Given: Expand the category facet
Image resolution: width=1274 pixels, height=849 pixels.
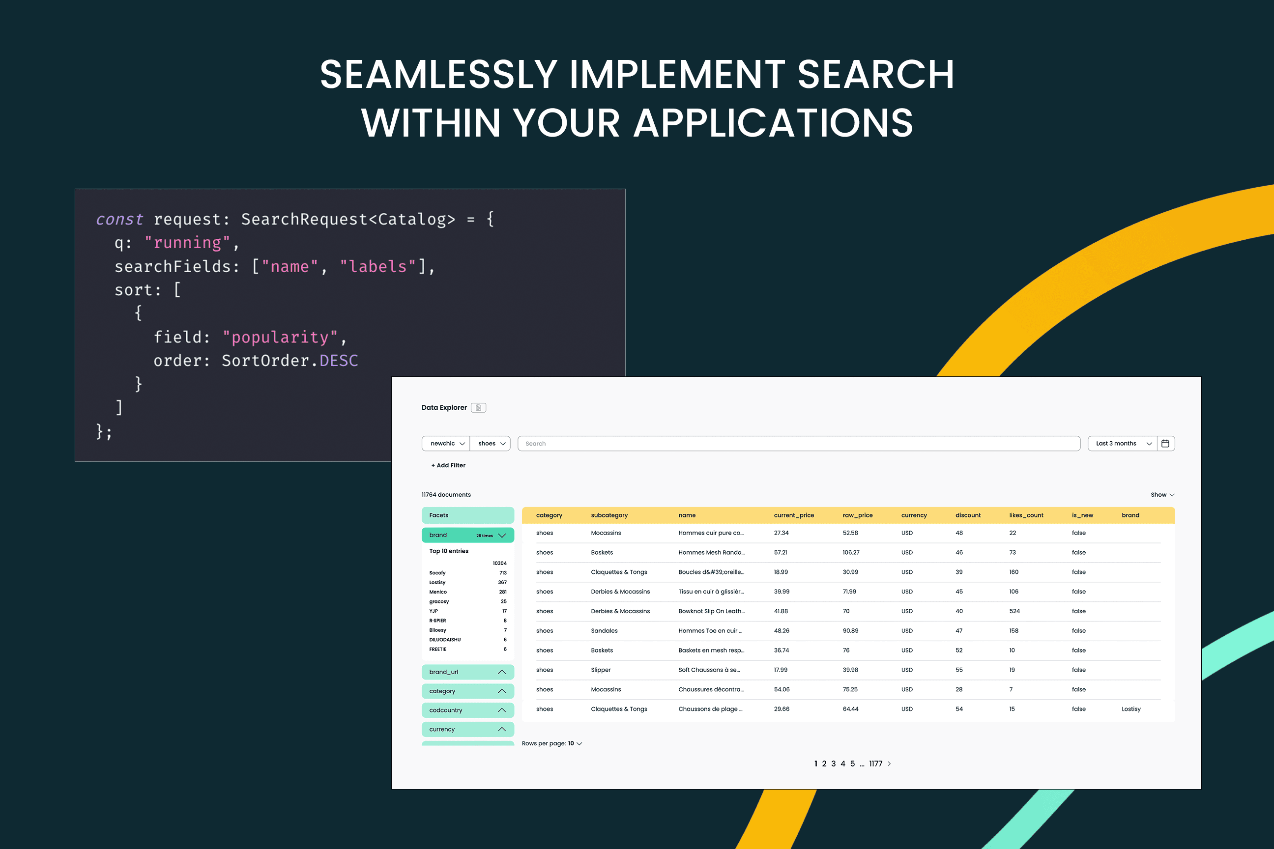Looking at the screenshot, I should 501,691.
